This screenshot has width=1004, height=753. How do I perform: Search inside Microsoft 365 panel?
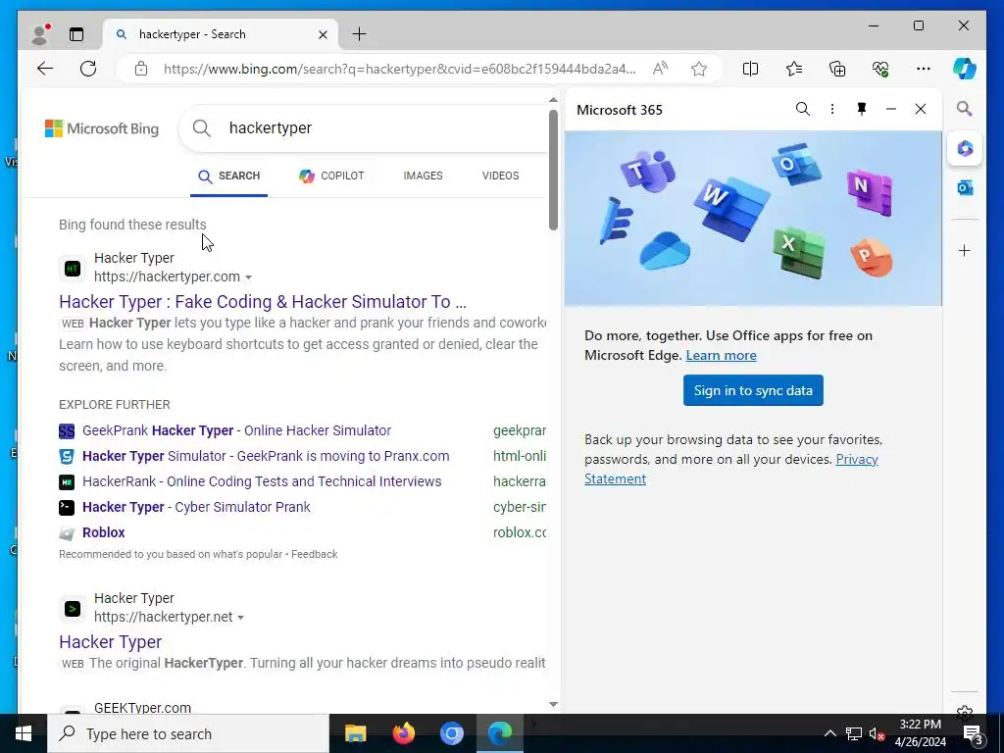coord(802,110)
